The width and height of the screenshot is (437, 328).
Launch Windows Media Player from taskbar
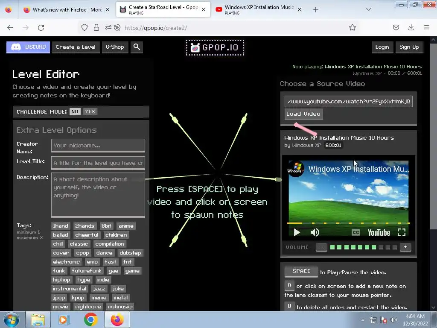pos(63,319)
